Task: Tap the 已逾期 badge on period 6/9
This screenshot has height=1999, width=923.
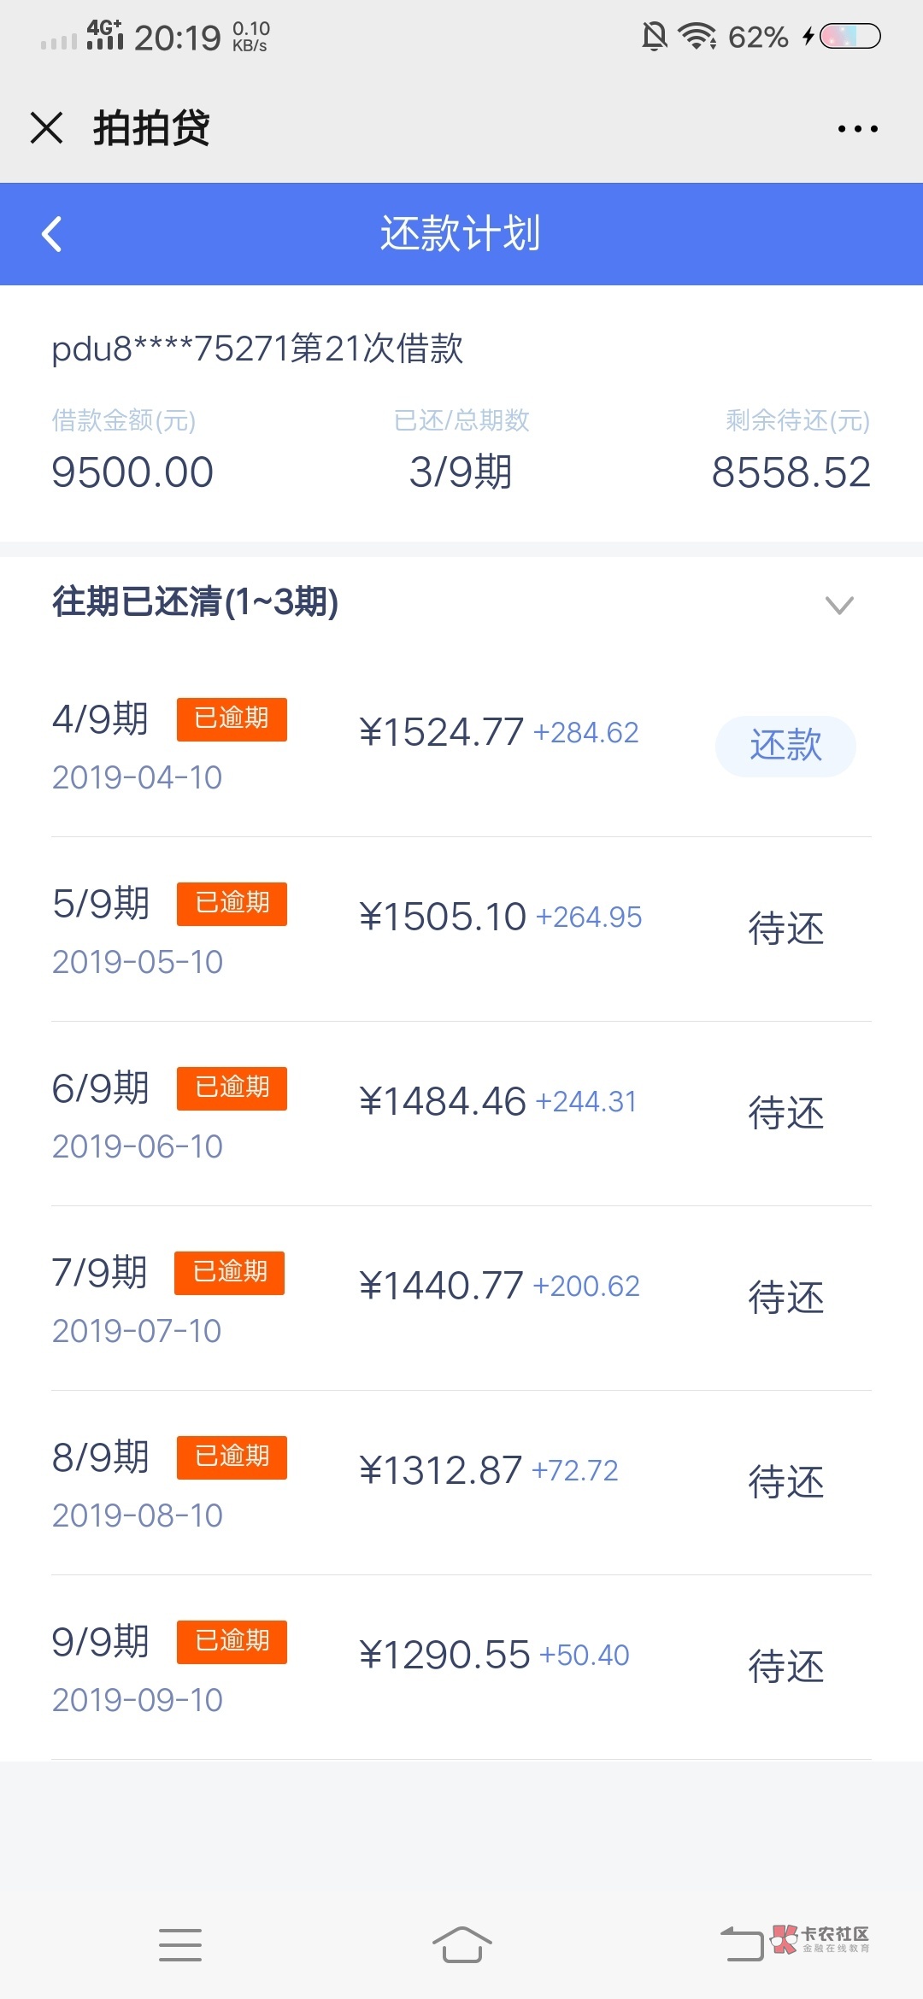Action: click(232, 1088)
